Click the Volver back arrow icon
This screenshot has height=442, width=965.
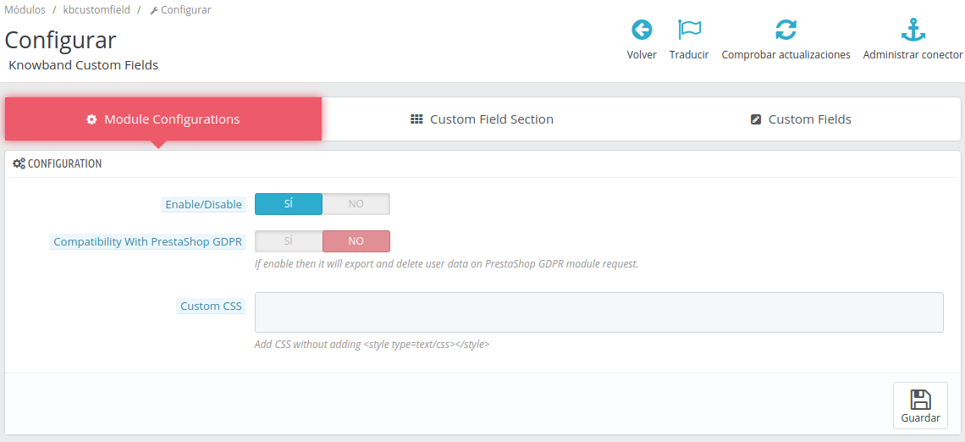(642, 30)
